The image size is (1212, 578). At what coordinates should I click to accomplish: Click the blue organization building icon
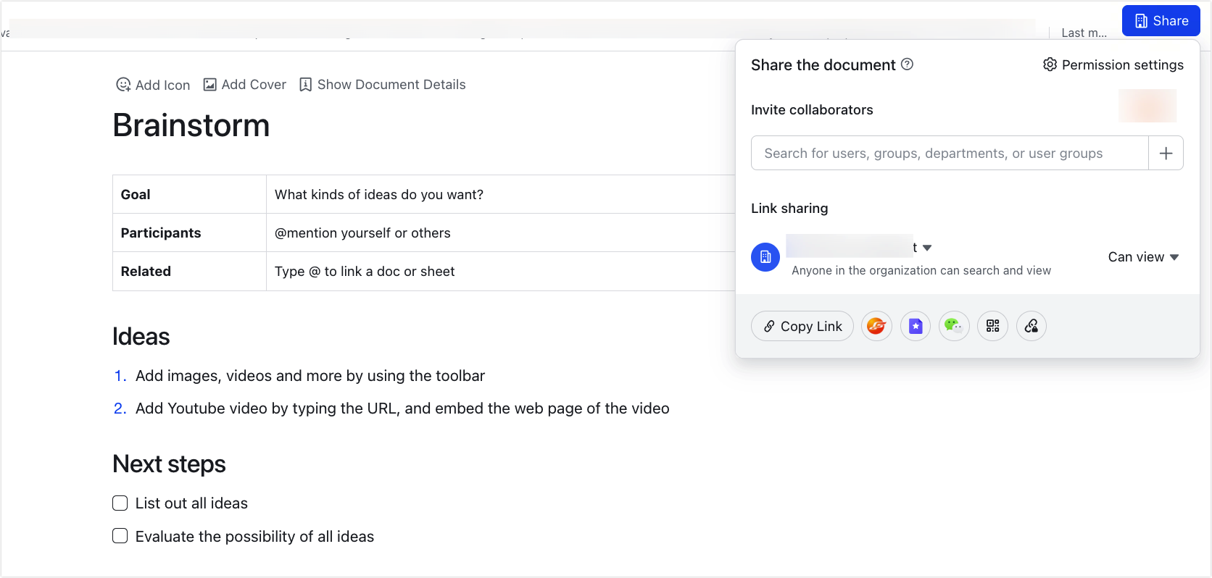(765, 256)
